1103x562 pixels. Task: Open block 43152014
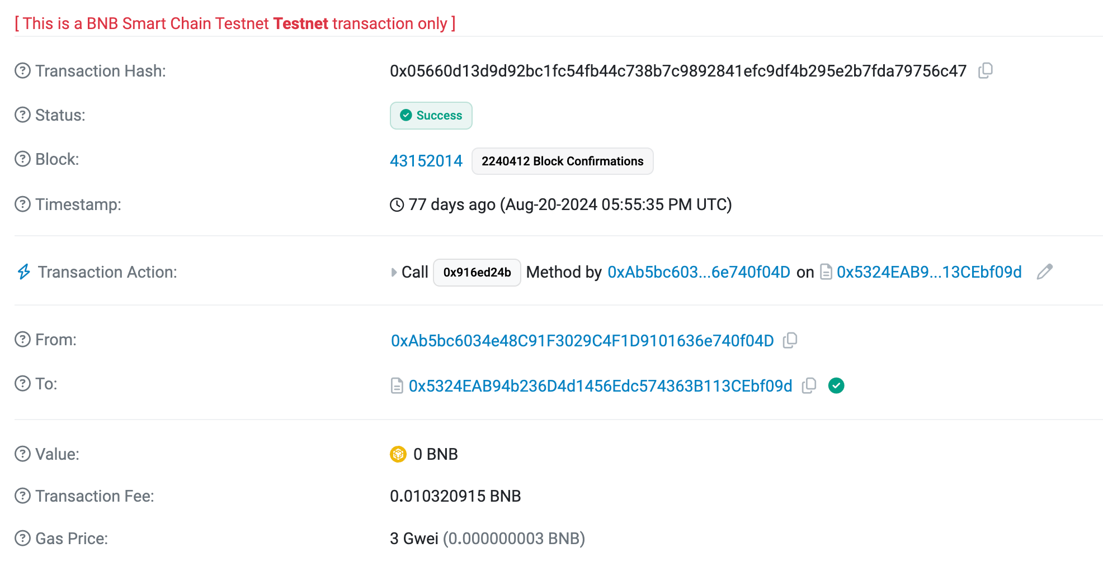point(426,161)
